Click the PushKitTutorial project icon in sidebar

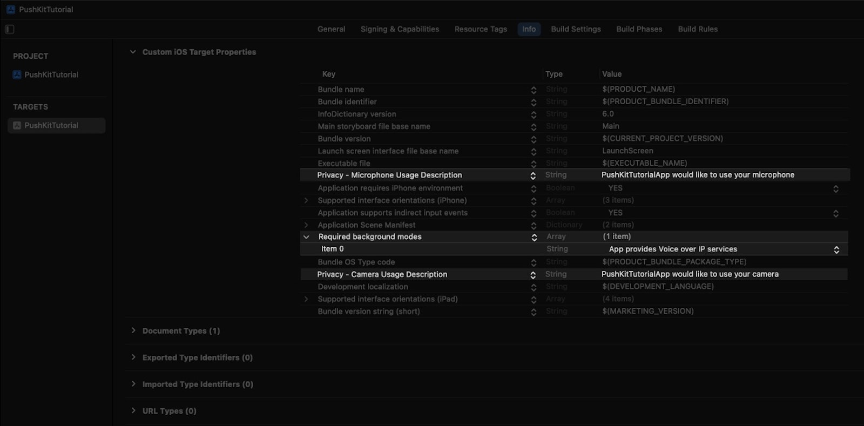(x=17, y=75)
